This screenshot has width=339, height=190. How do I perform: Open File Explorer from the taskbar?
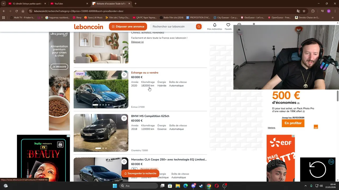pyautogui.click(x=178, y=186)
